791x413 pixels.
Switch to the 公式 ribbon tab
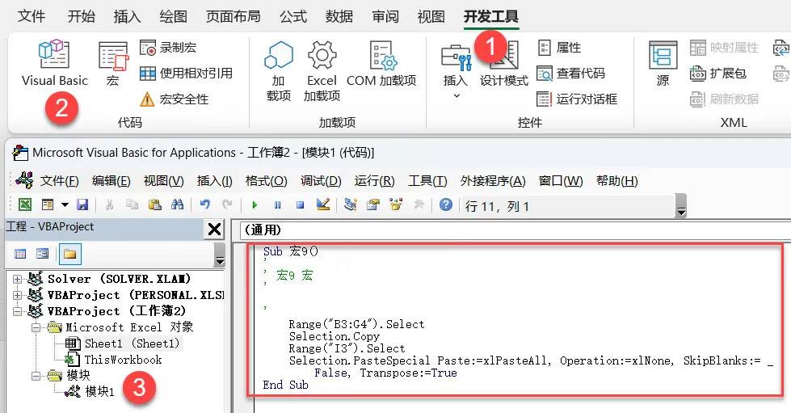[293, 16]
